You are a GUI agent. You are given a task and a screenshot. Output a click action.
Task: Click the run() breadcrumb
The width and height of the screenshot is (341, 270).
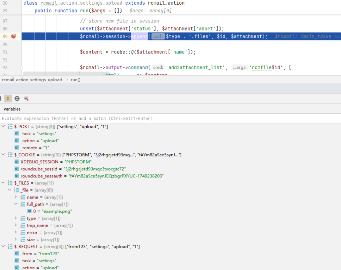click(76, 80)
